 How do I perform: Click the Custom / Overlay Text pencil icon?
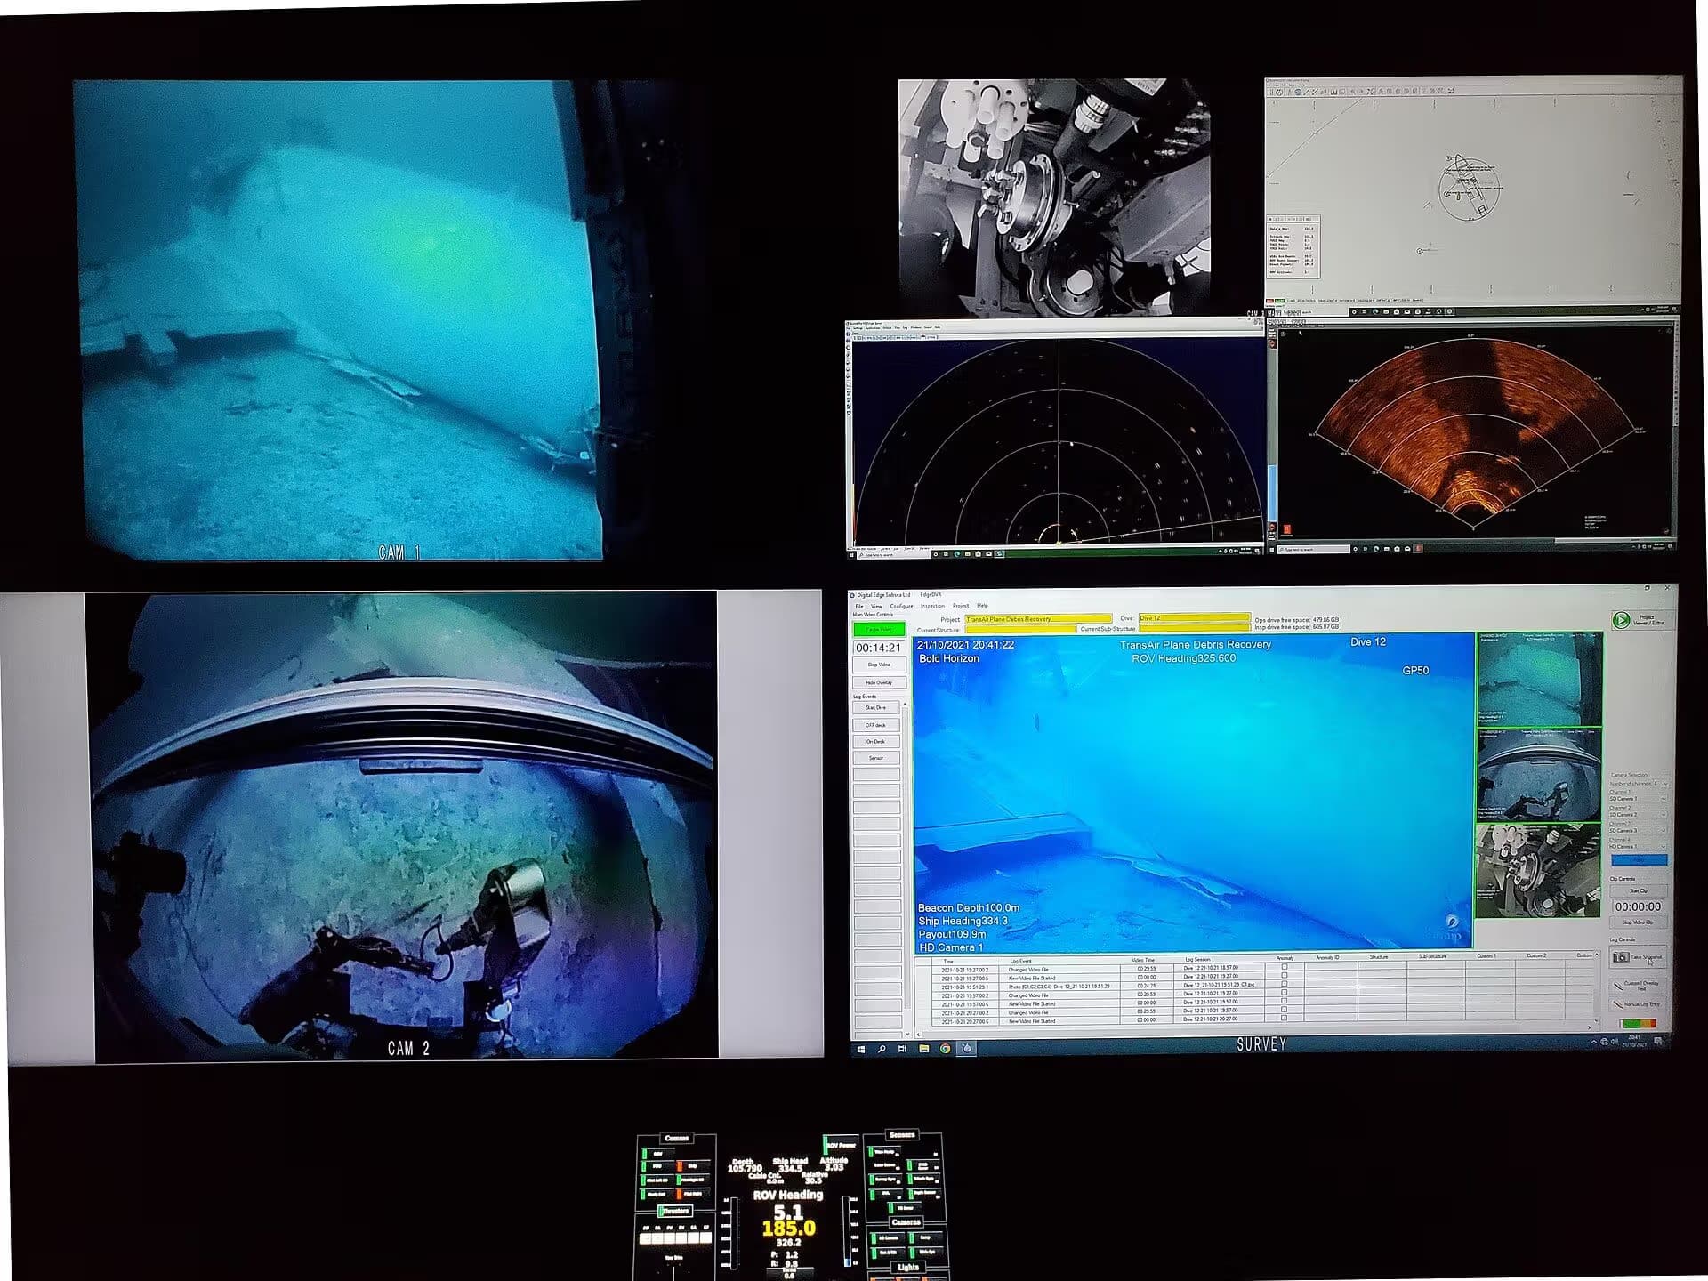pyautogui.click(x=1618, y=986)
